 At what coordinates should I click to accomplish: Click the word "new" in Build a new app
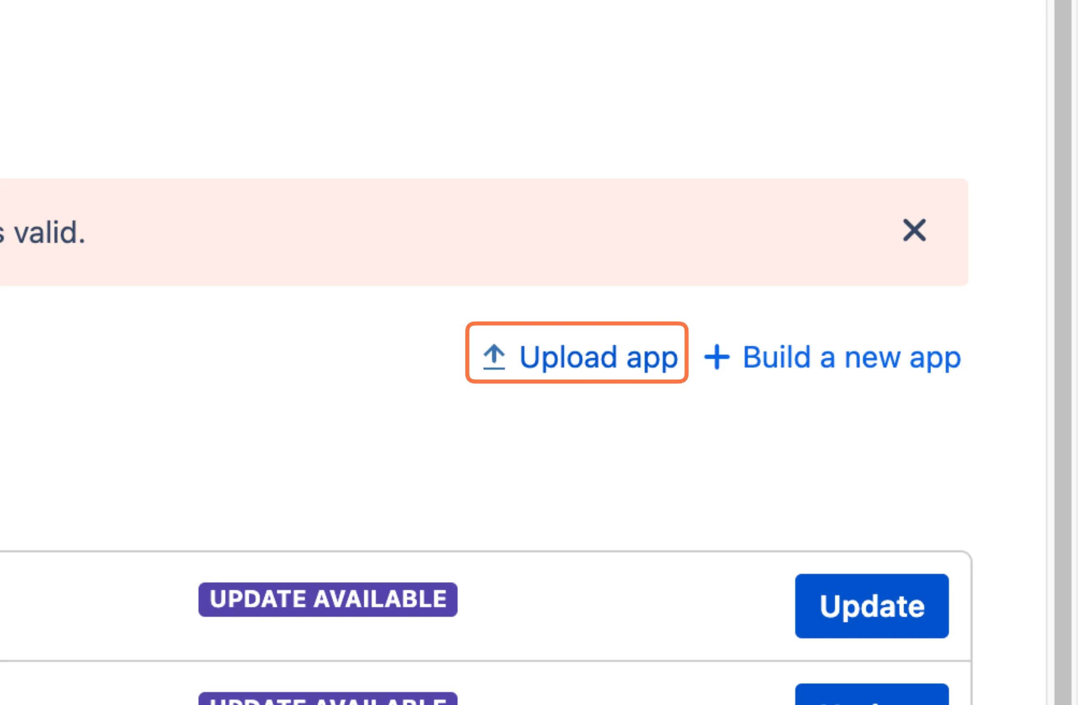click(872, 358)
